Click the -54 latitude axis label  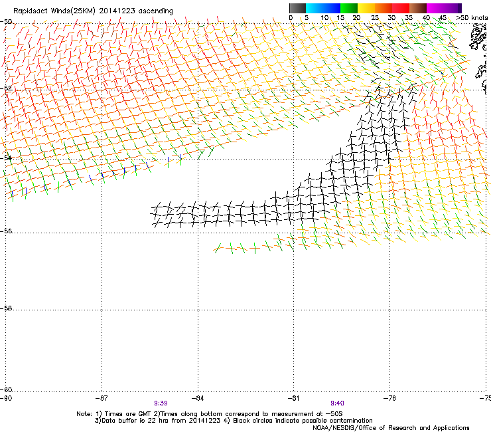[6, 158]
